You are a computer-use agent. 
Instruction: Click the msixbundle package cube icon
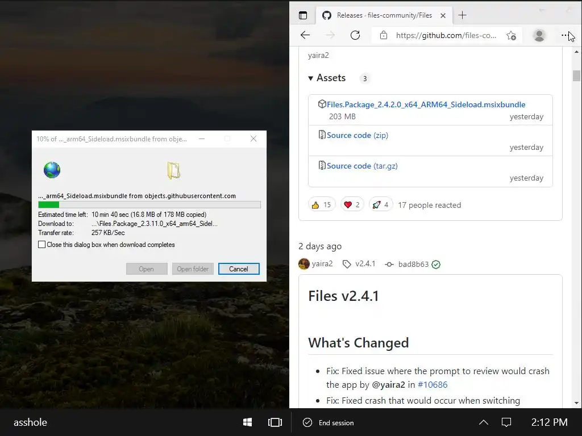click(x=322, y=104)
